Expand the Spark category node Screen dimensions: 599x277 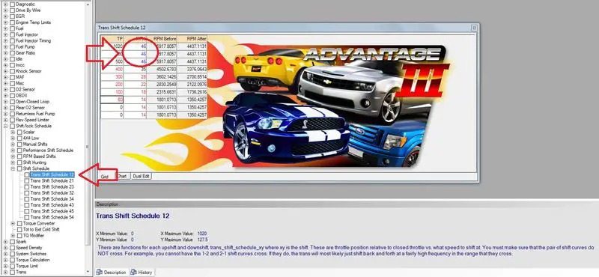point(5,242)
